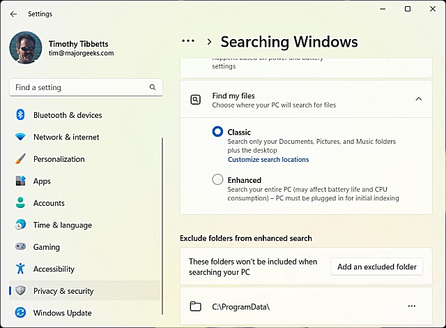This screenshot has width=446, height=328.
Task: Open more options for C:\ProgramData\ folder
Action: pos(412,306)
